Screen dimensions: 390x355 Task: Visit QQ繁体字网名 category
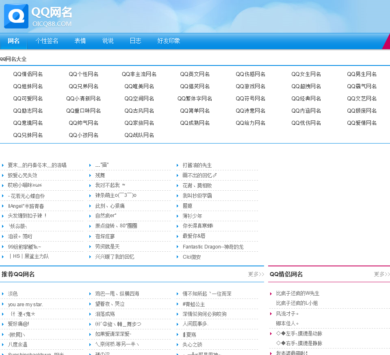[195, 98]
